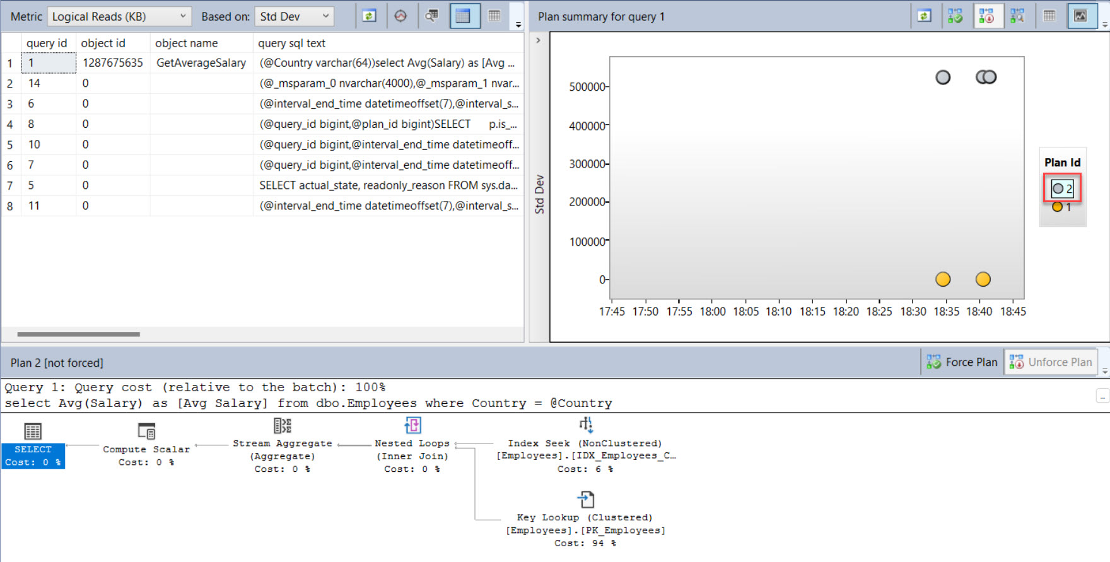Click yellow plan 1 point near 18:40

[x=983, y=279]
